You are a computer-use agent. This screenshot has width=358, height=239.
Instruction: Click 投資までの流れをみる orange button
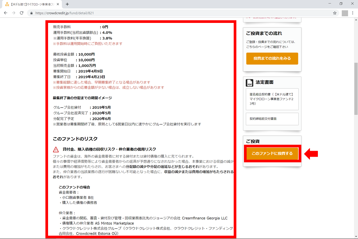pyautogui.click(x=272, y=58)
